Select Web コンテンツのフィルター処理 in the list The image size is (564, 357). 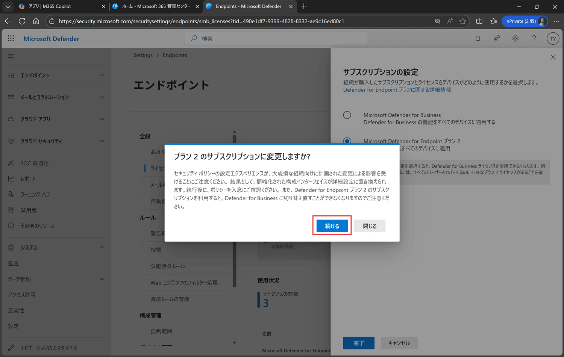[184, 283]
